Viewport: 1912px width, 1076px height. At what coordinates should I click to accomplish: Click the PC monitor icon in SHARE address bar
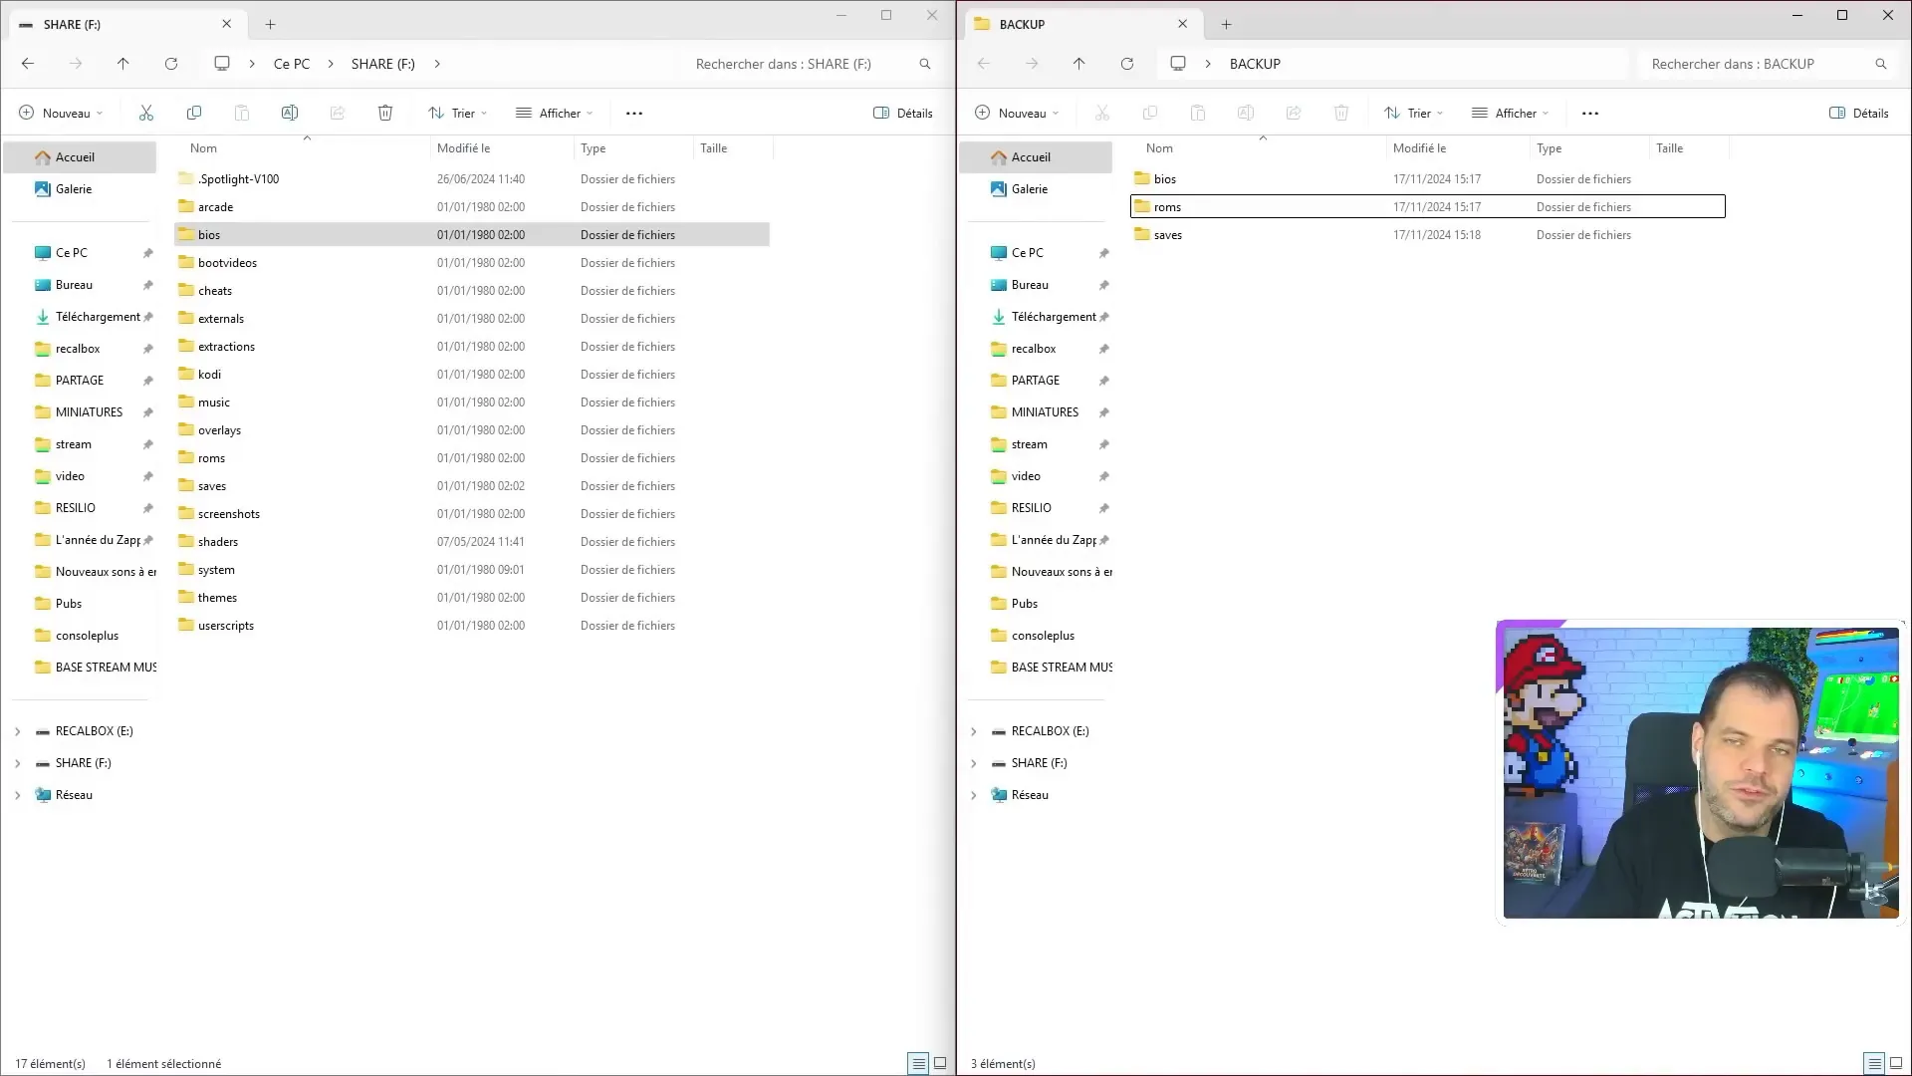click(x=222, y=64)
